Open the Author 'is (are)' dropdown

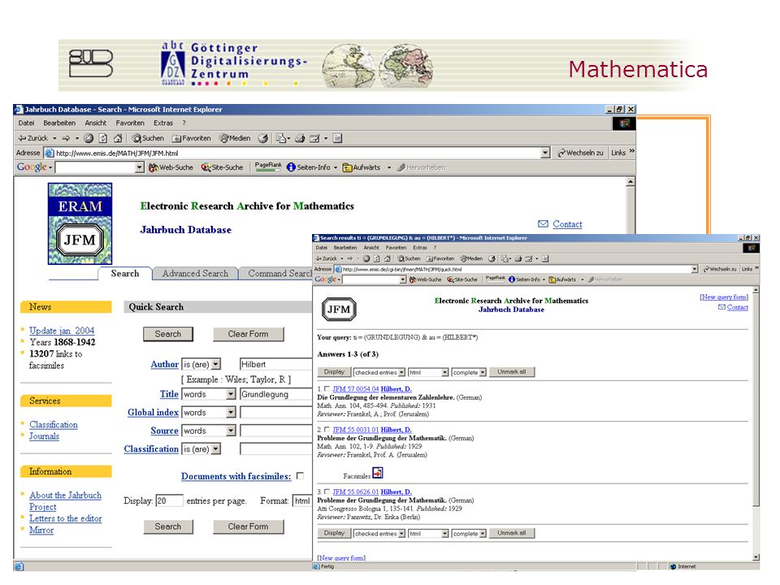pyautogui.click(x=215, y=365)
